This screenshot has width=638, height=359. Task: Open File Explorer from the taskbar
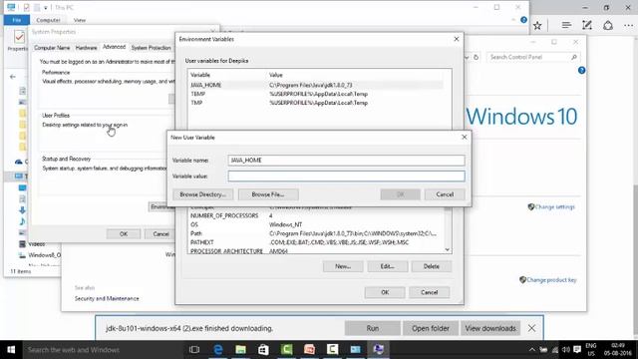pyautogui.click(x=240, y=350)
